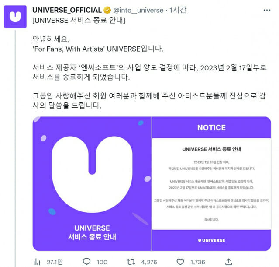
Task: Click the 1,736 likes count
Action: click(x=198, y=262)
